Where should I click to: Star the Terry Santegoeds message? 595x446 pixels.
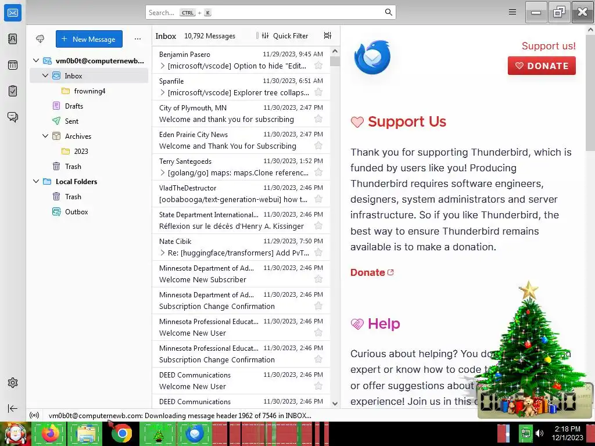(x=318, y=172)
